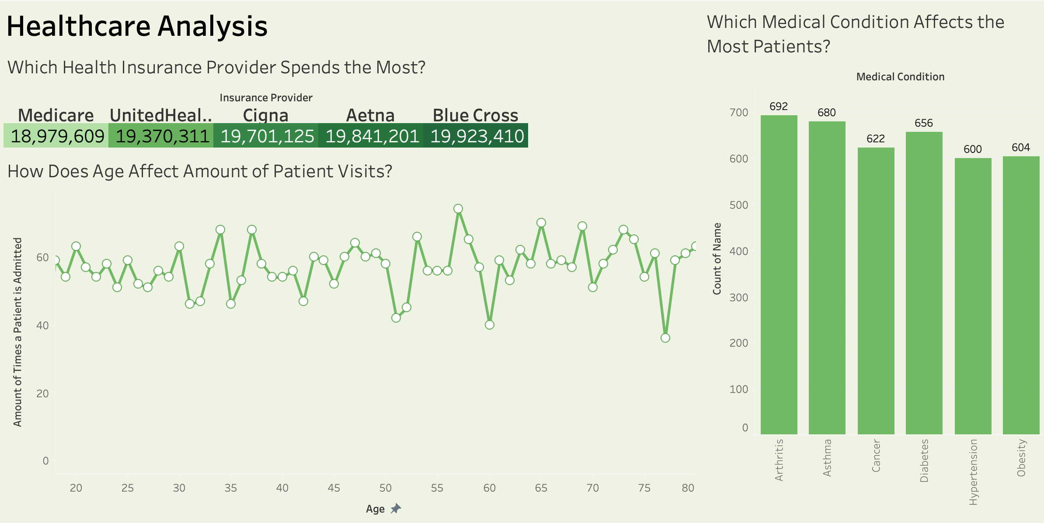Click the Healthcare Analysis dashboard title
Screen dimensions: 1044x523
coord(137,26)
